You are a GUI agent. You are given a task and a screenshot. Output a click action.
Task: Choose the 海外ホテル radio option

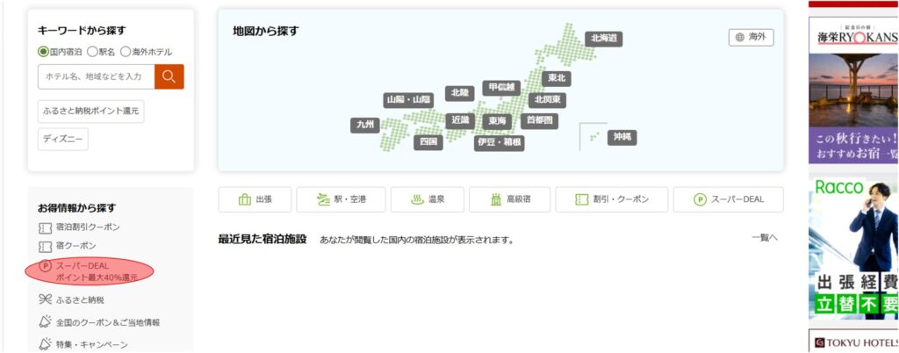pyautogui.click(x=126, y=52)
